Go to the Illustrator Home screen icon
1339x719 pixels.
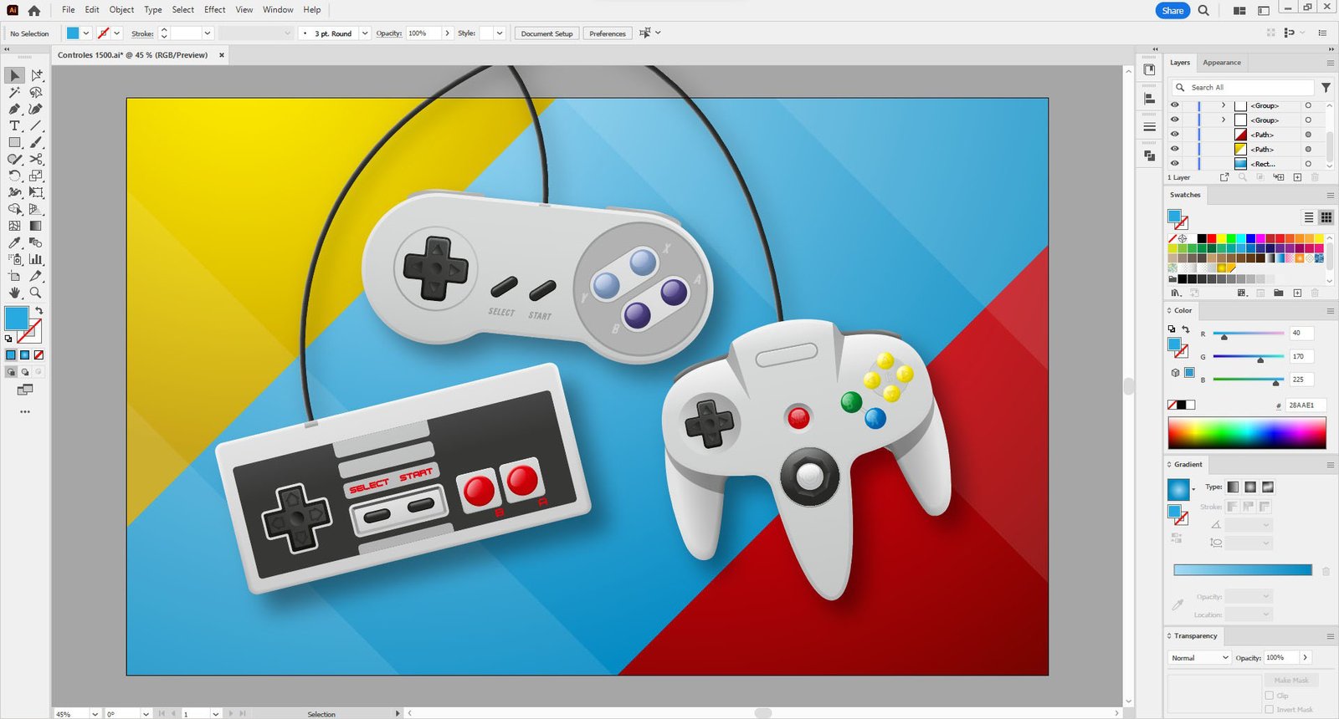coord(34,10)
